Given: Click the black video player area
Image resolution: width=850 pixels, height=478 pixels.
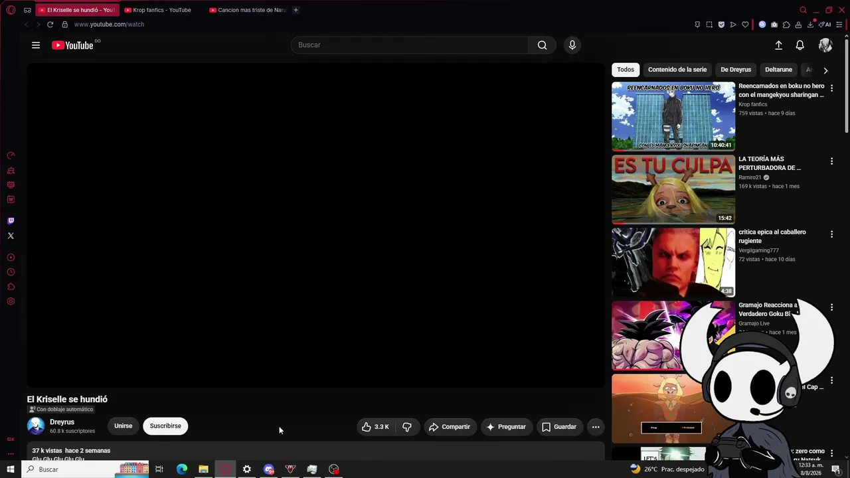Looking at the screenshot, I should pyautogui.click(x=315, y=226).
